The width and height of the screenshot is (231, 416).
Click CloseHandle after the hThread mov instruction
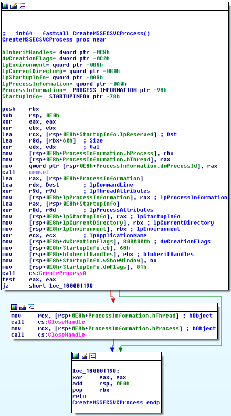pos(66,322)
